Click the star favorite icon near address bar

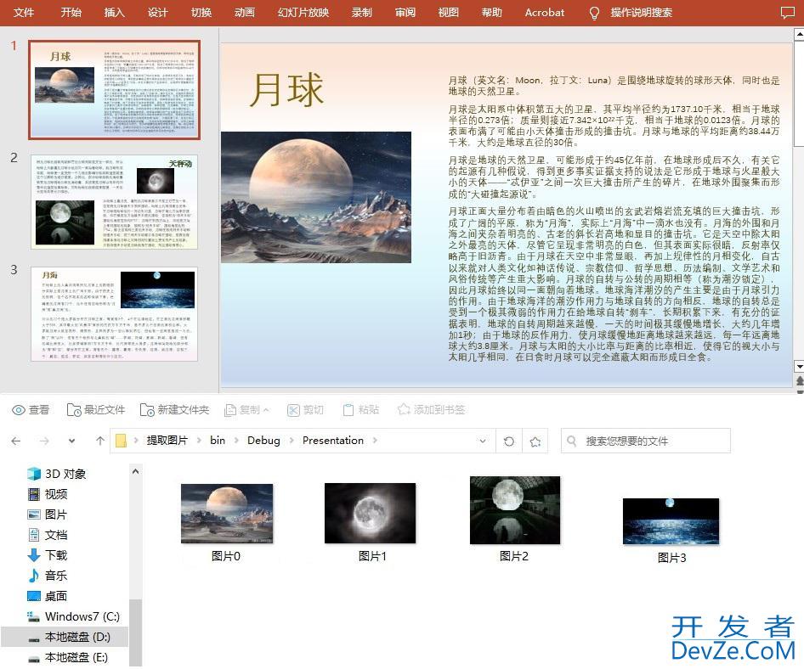pyautogui.click(x=535, y=441)
